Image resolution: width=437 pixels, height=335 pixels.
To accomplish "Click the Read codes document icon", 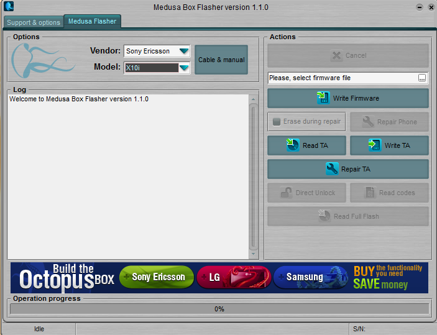I will [x=370, y=192].
